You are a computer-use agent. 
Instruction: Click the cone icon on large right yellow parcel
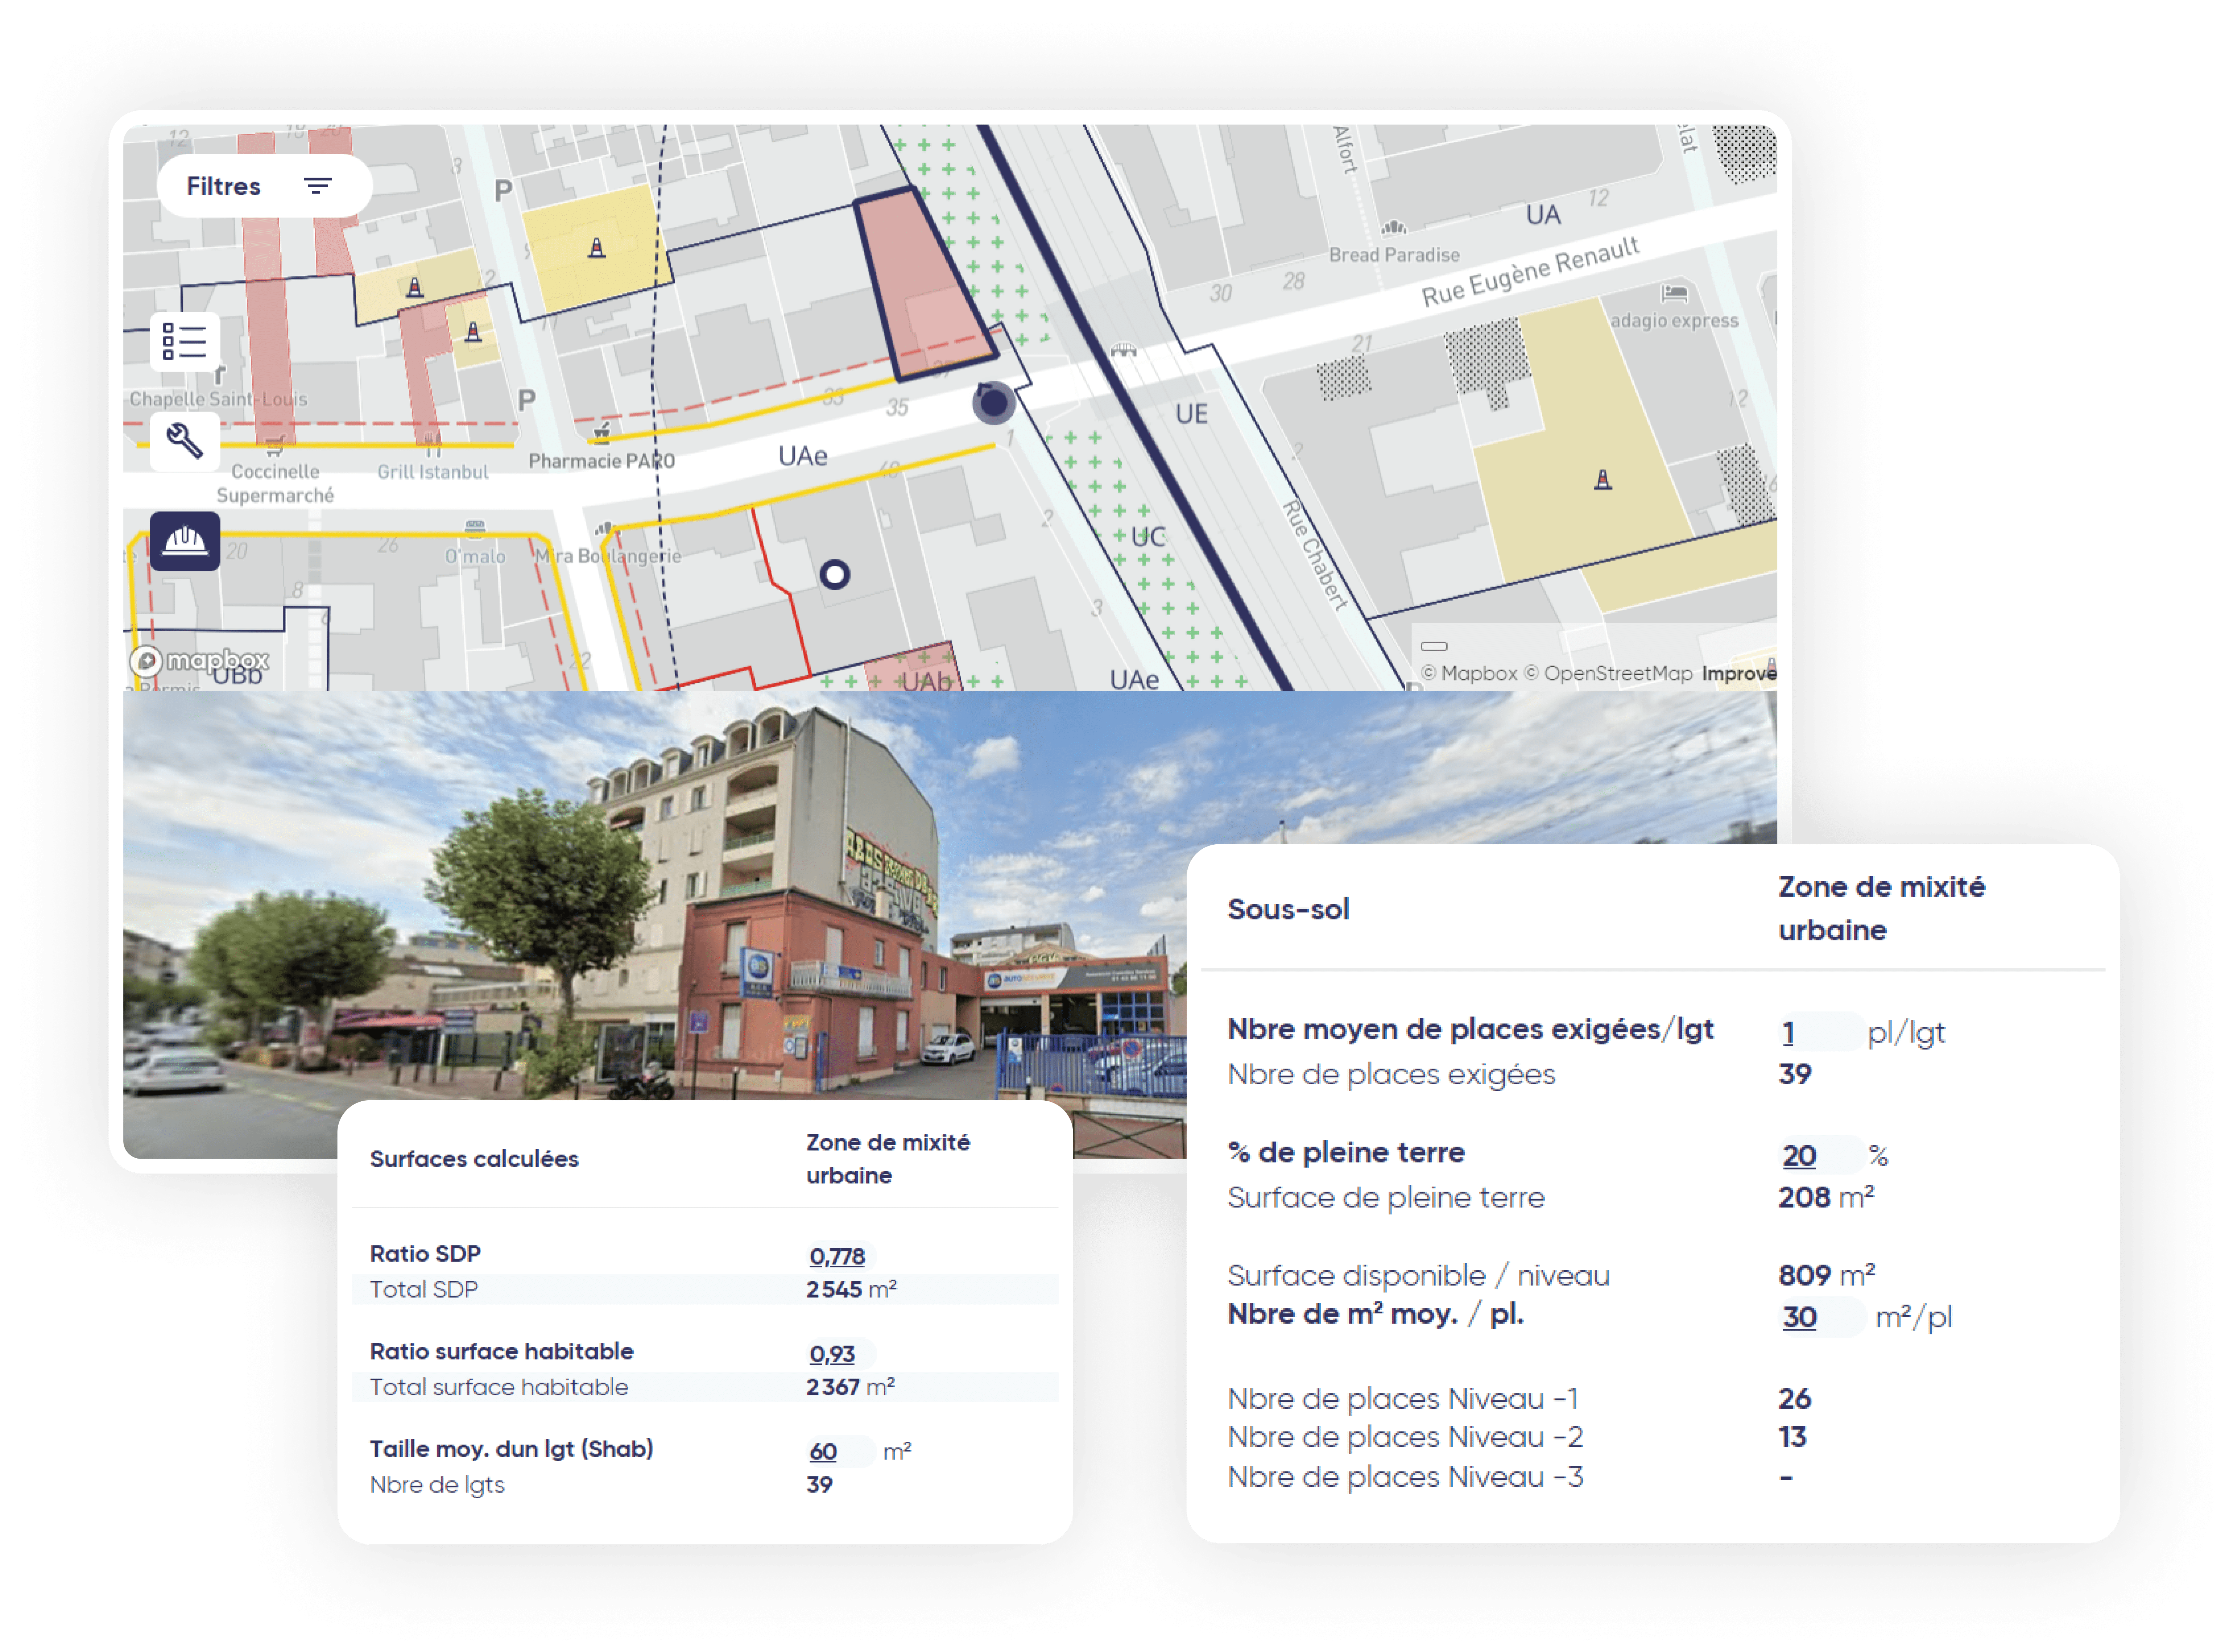tap(1603, 480)
